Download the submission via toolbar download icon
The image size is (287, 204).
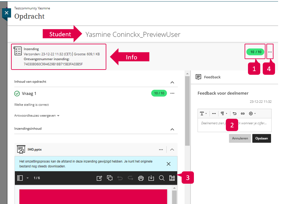point(151,178)
